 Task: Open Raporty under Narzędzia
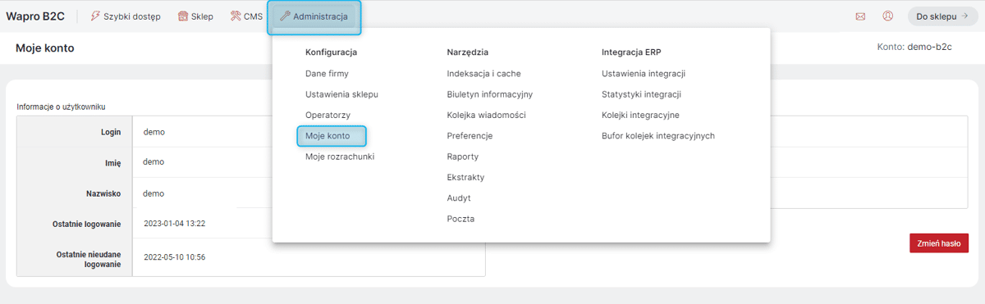tap(463, 157)
